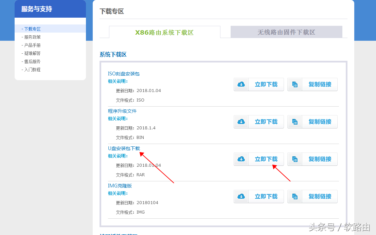This screenshot has width=376, height=235.
Task: Switch to X86路由系统下载区 tab
Action: pos(164,32)
